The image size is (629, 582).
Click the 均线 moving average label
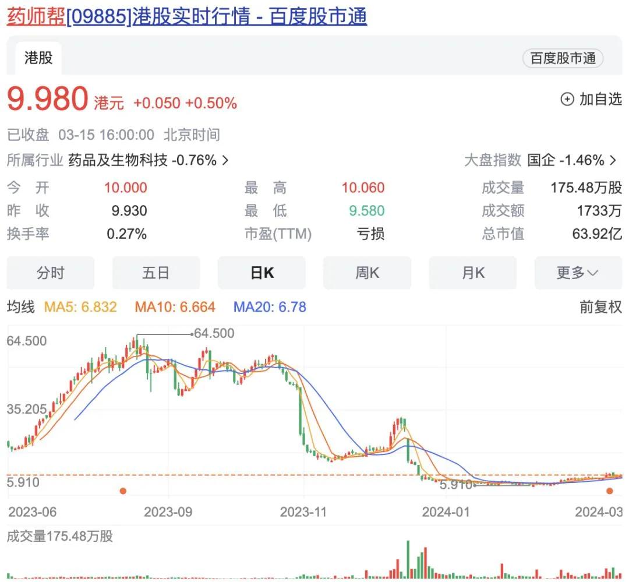[x=21, y=307]
